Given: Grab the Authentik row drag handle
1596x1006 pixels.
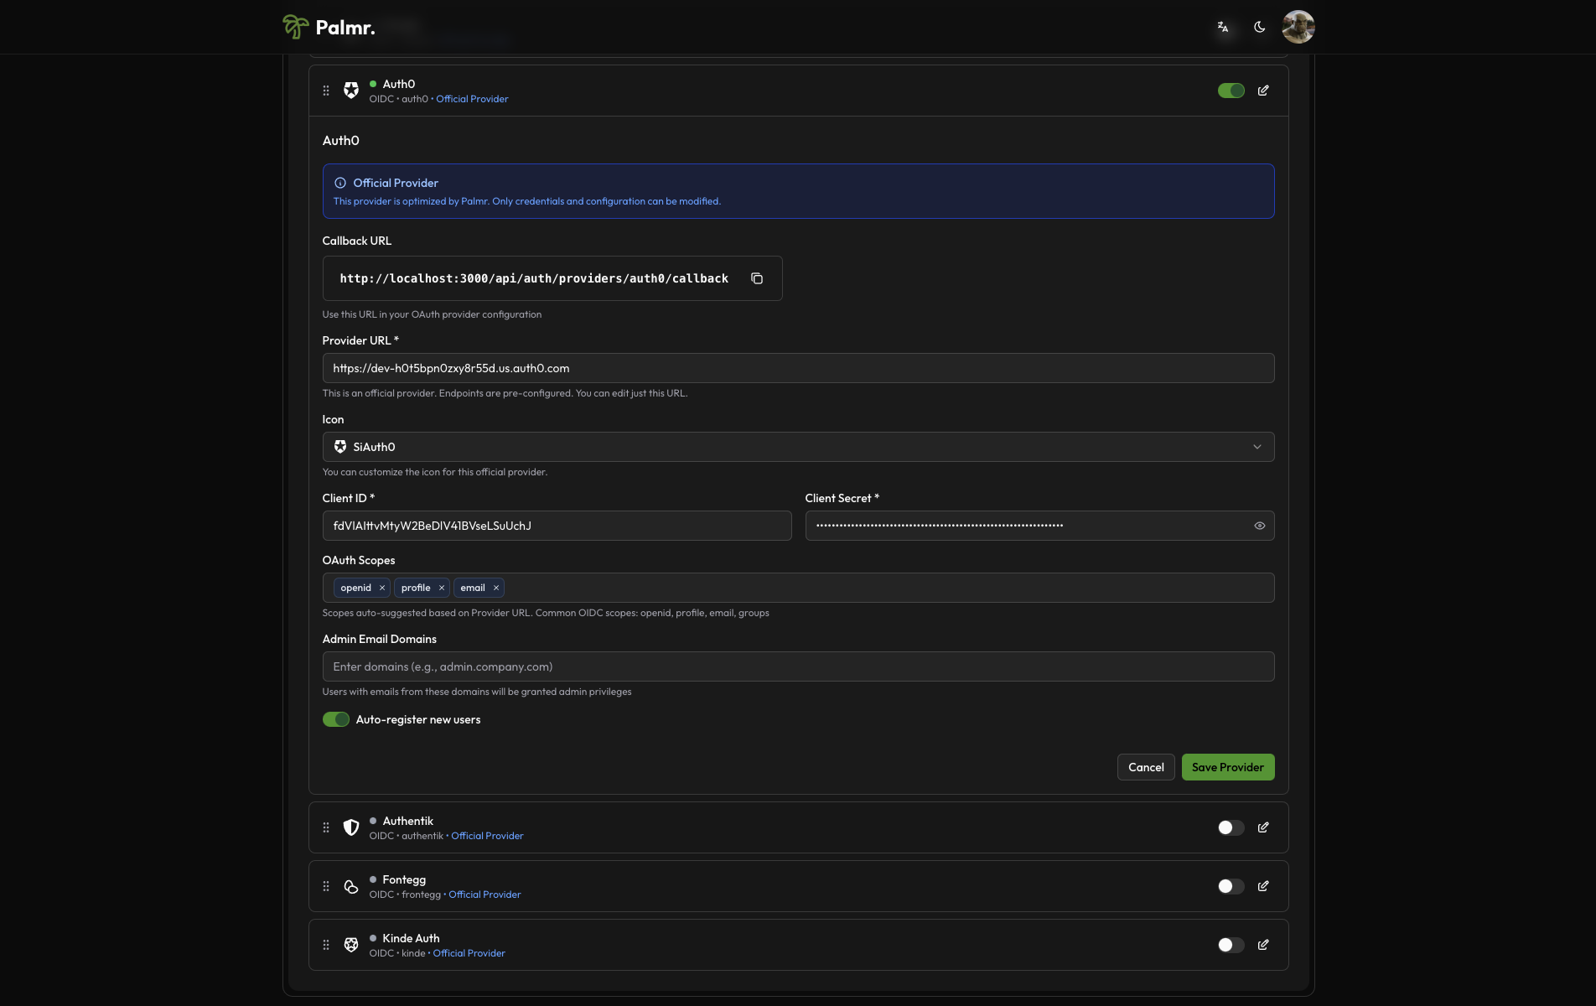Looking at the screenshot, I should 326,827.
